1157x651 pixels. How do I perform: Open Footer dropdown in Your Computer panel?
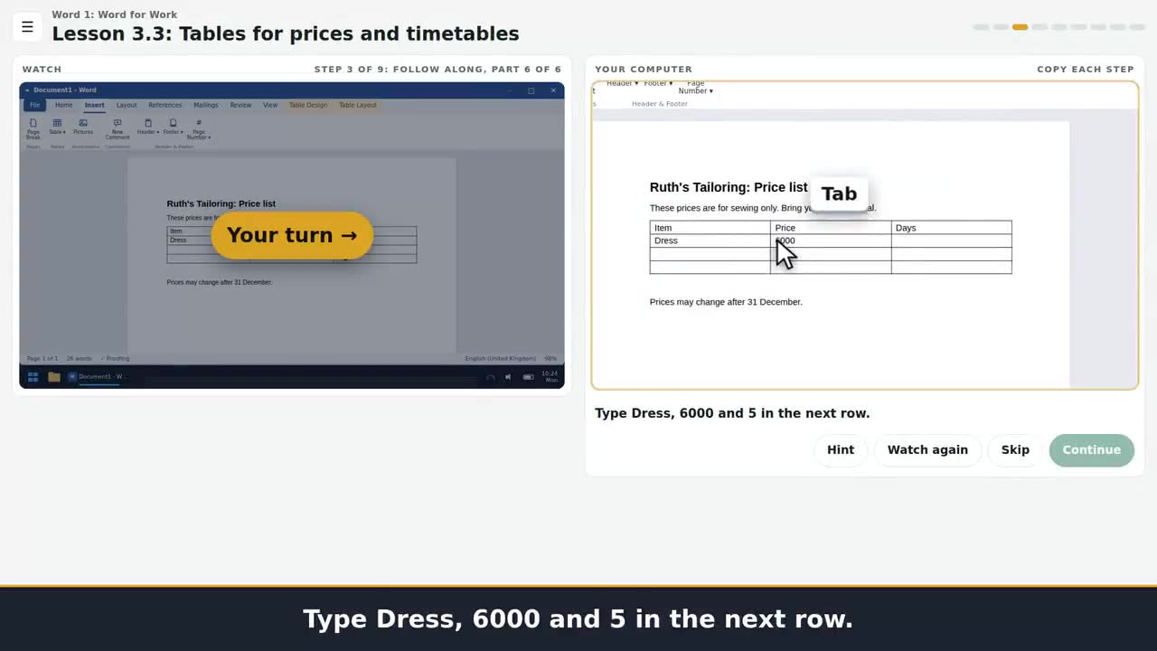pyautogui.click(x=658, y=84)
